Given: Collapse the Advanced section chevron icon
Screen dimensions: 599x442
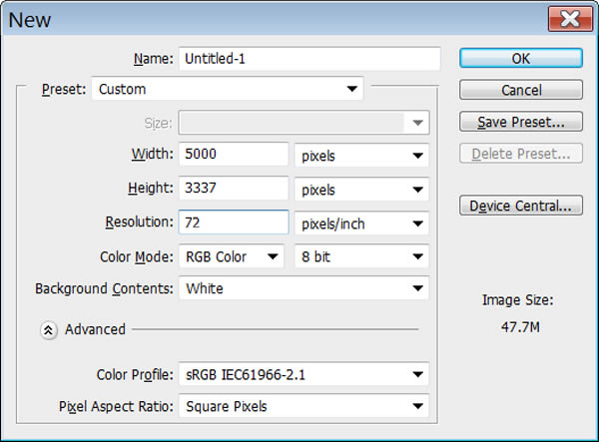Looking at the screenshot, I should click(49, 330).
